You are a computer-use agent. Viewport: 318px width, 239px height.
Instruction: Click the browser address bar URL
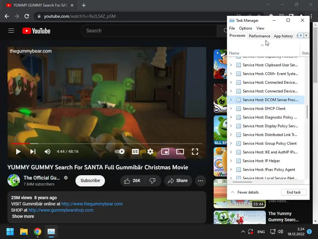click(80, 16)
